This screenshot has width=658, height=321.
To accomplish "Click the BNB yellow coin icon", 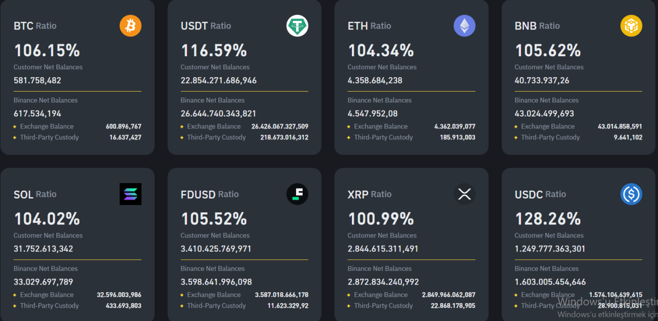I will pos(631,26).
